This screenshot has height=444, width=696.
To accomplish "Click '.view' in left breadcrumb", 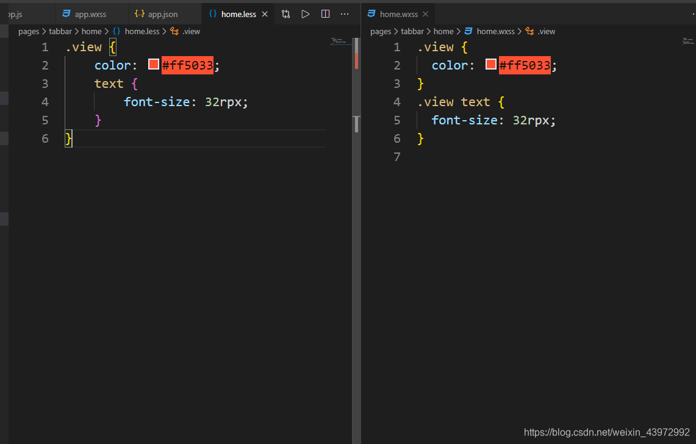I will (x=192, y=32).
